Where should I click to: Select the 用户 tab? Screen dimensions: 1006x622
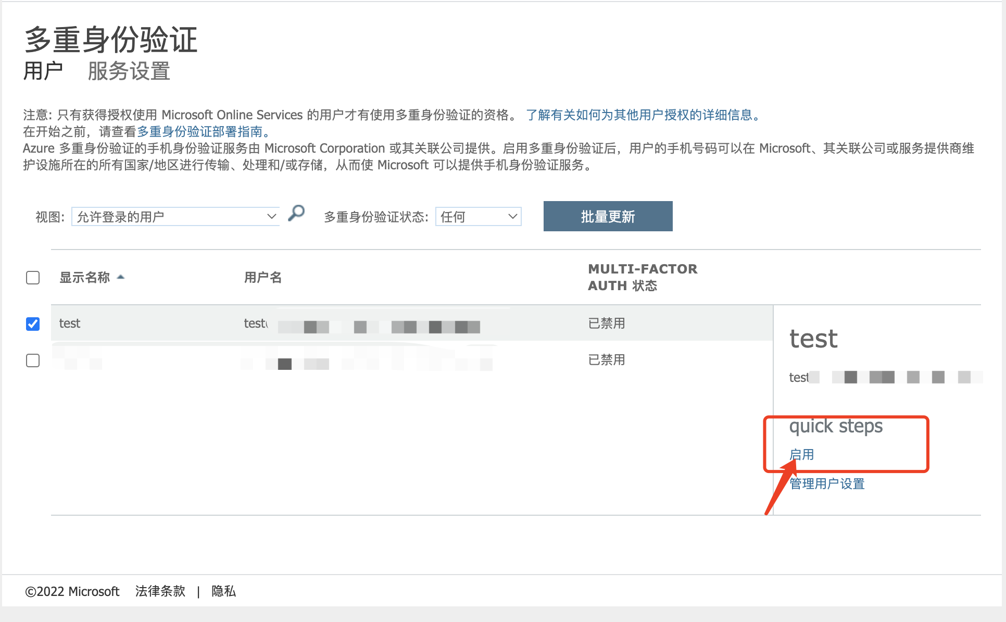coord(44,71)
